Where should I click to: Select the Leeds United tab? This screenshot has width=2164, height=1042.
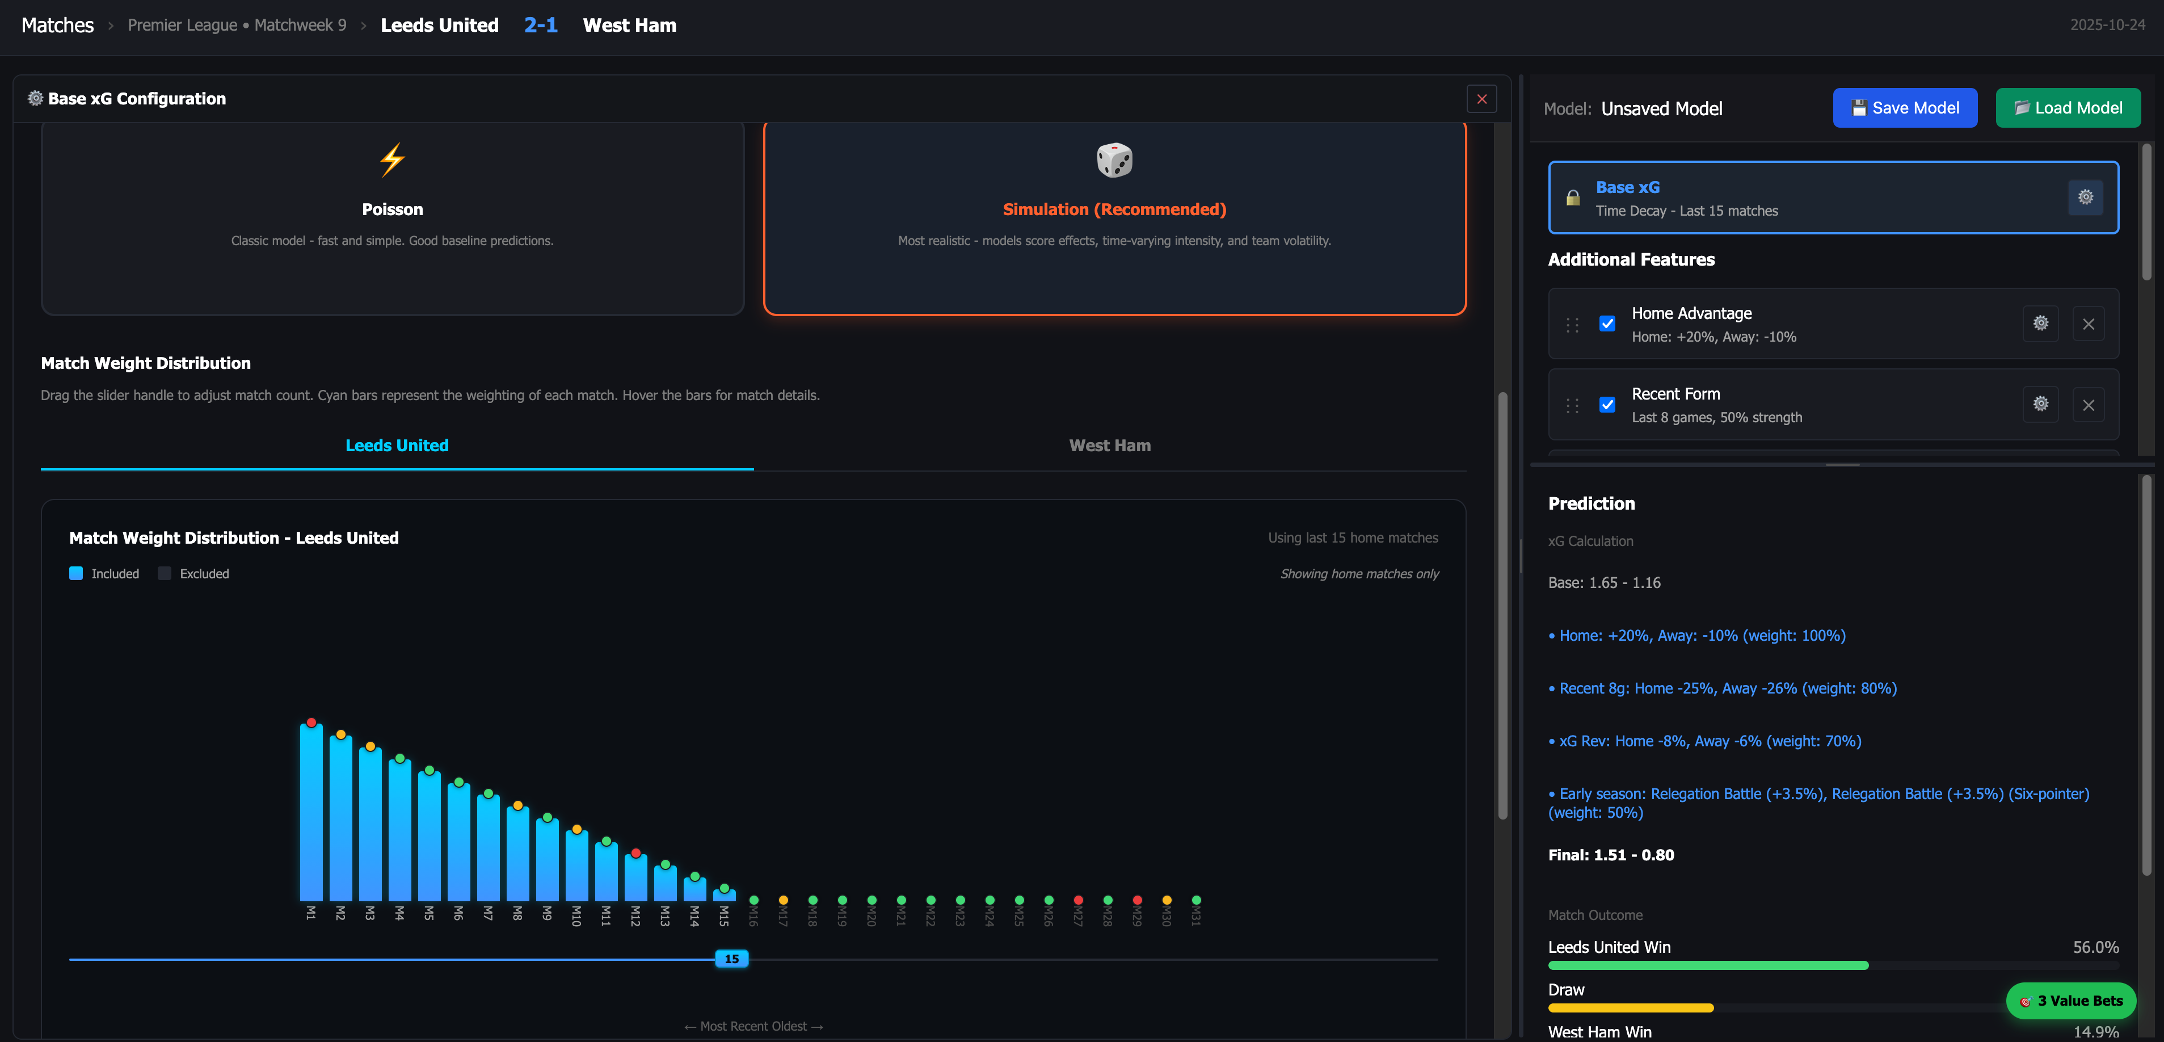click(x=397, y=446)
